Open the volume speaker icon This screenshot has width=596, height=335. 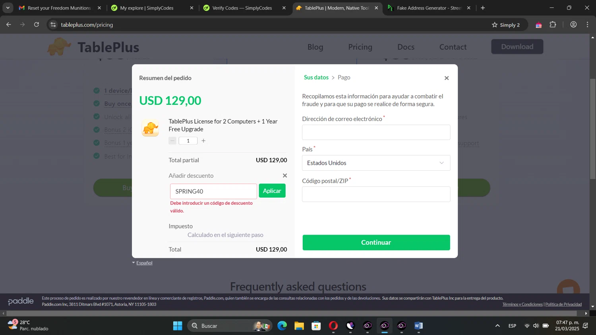(536, 326)
